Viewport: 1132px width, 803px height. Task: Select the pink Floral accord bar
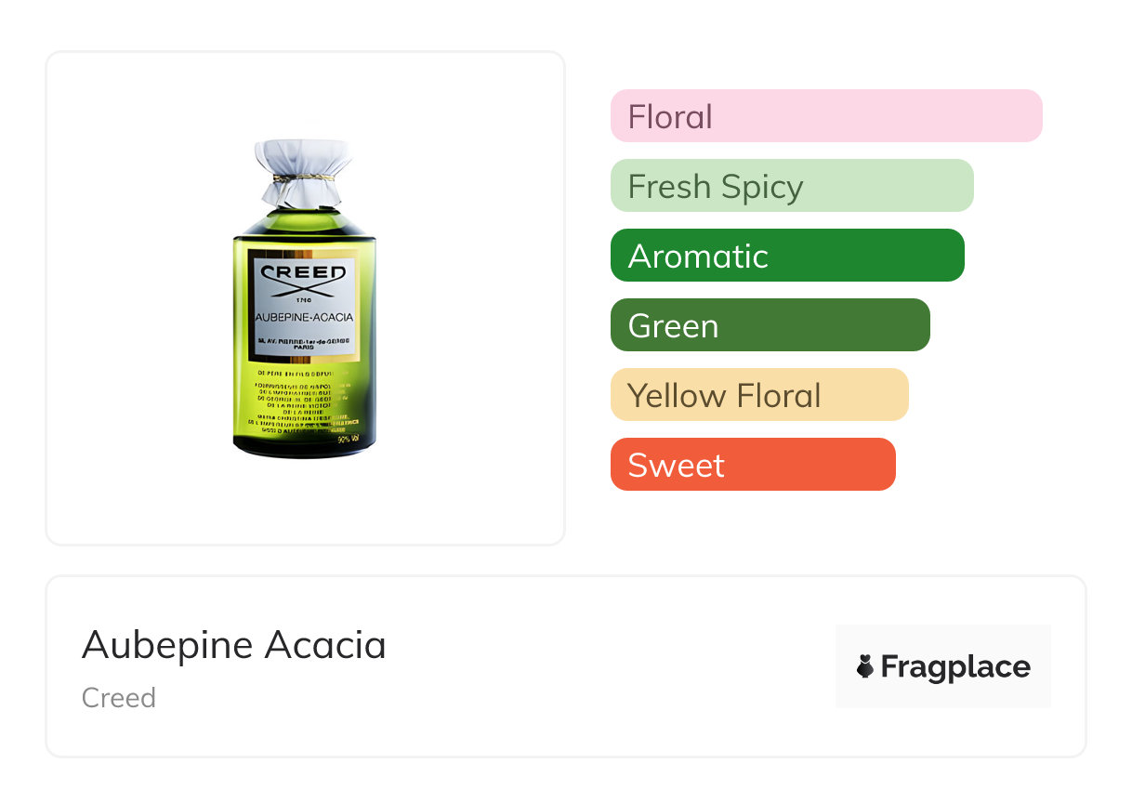(x=825, y=116)
